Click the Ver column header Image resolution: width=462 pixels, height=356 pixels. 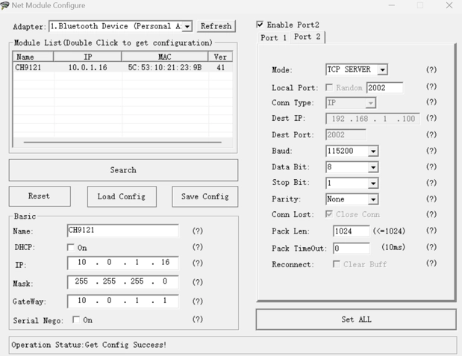(x=220, y=57)
